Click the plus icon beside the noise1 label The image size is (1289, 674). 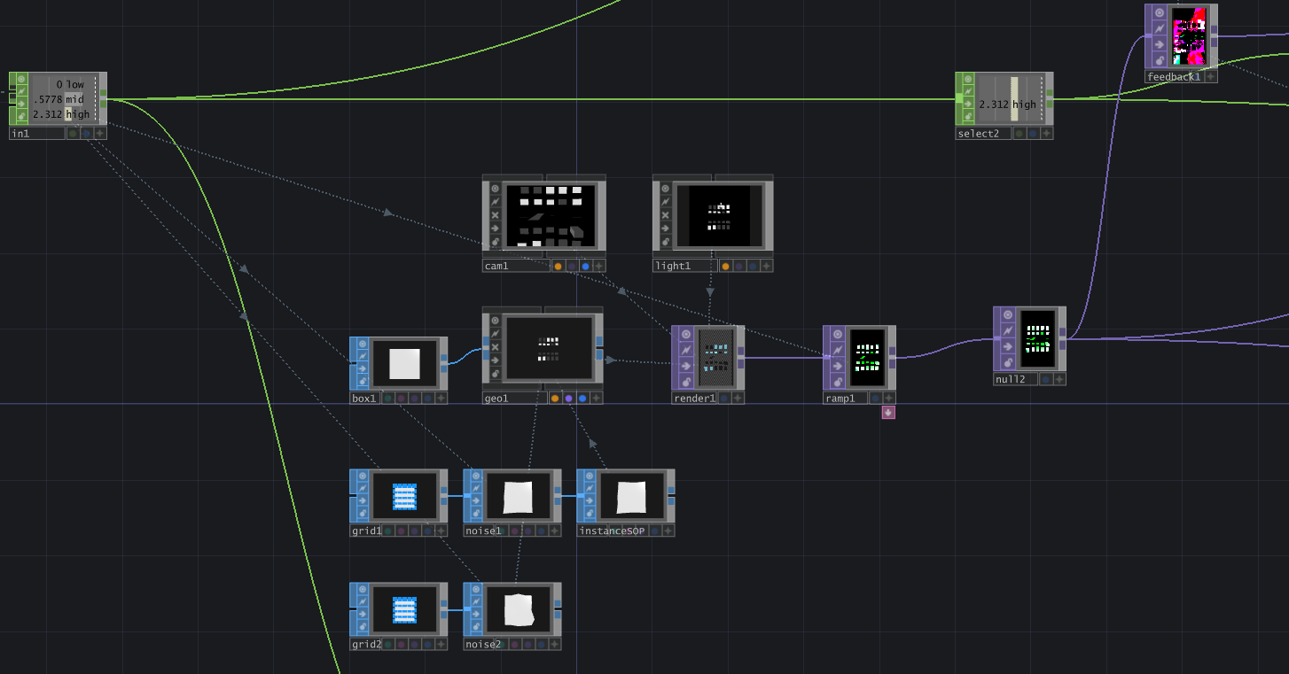click(554, 531)
